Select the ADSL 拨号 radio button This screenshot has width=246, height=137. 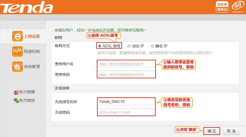(99, 46)
